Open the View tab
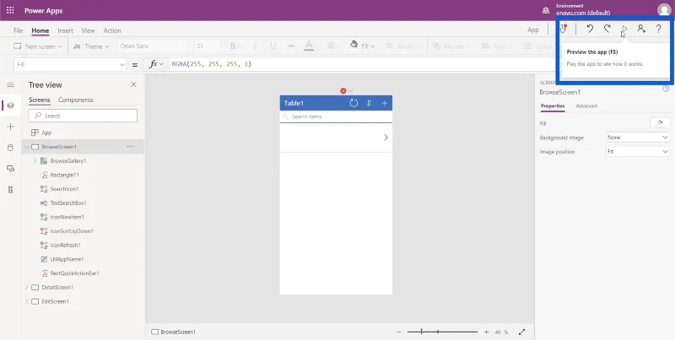 point(89,30)
